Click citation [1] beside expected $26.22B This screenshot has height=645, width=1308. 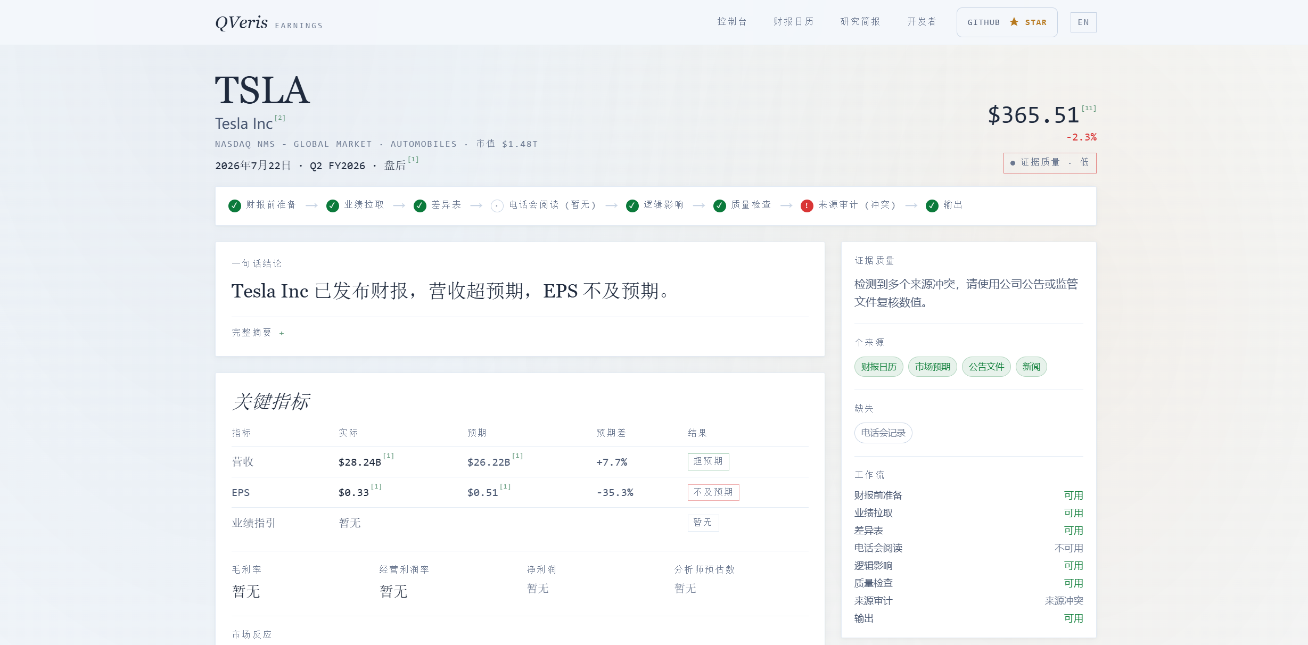pyautogui.click(x=517, y=456)
